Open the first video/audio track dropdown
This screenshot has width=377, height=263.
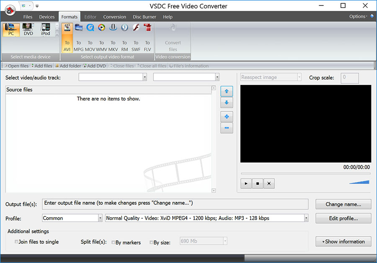click(145, 77)
